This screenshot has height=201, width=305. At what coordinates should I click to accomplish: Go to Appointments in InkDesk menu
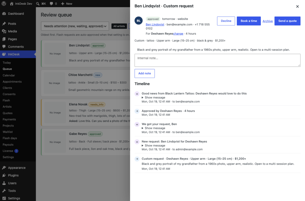point(12,82)
